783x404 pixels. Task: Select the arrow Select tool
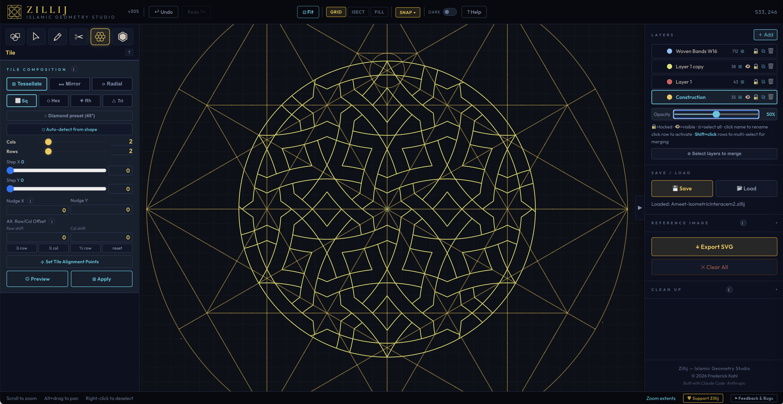[36, 37]
